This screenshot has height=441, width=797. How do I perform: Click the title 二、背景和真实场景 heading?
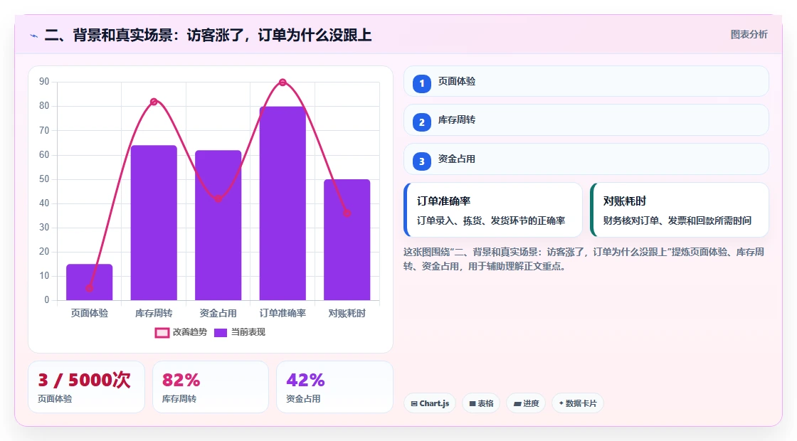pyautogui.click(x=208, y=35)
